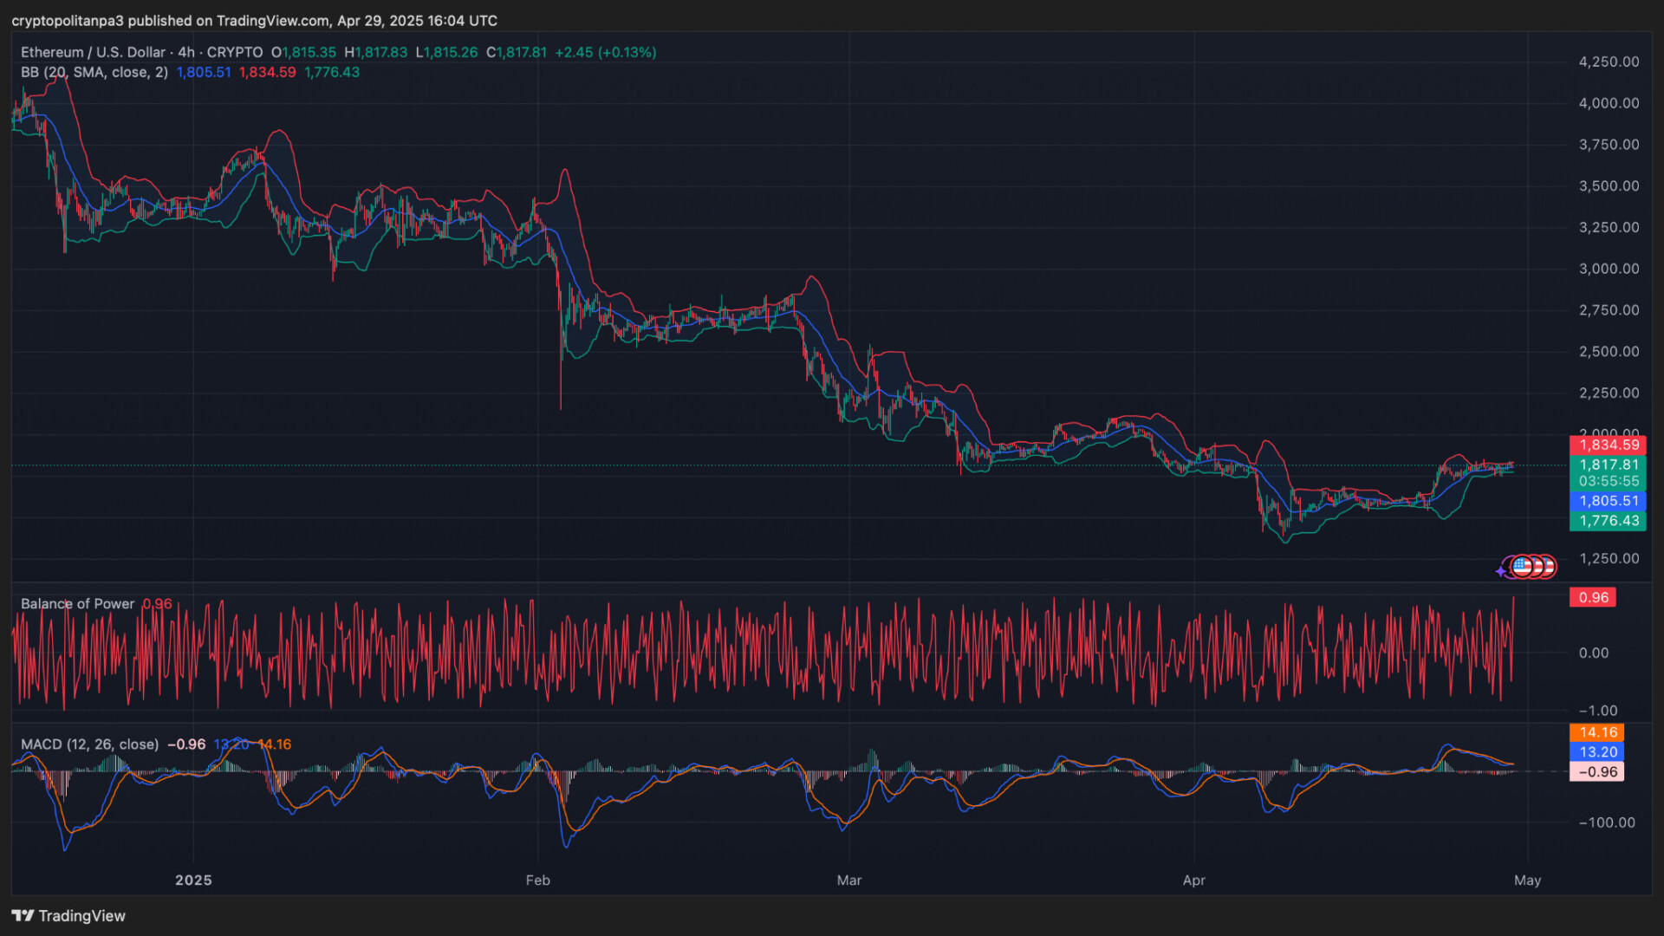Select the MACD (12, 26, close) indicator label
The height and width of the screenshot is (936, 1664).
coord(90,744)
